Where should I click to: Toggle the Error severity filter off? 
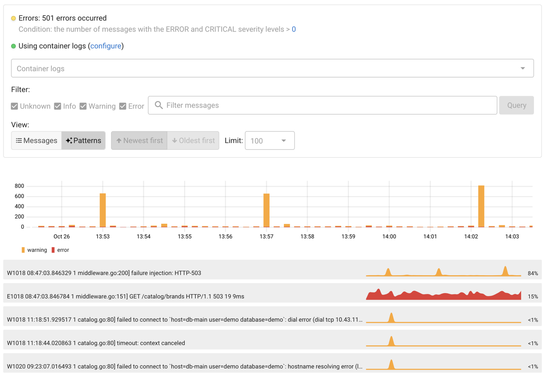[x=122, y=106]
